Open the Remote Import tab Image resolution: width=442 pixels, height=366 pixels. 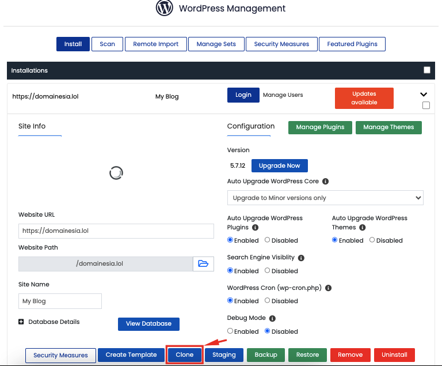155,44
